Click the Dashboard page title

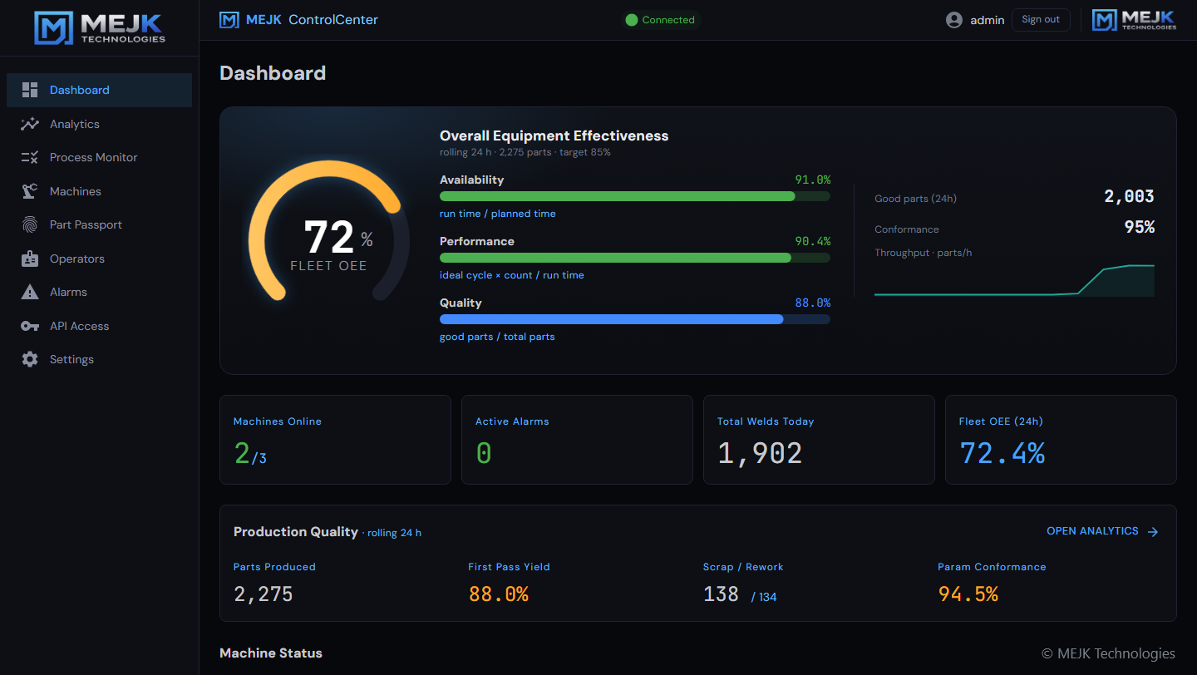(x=273, y=73)
